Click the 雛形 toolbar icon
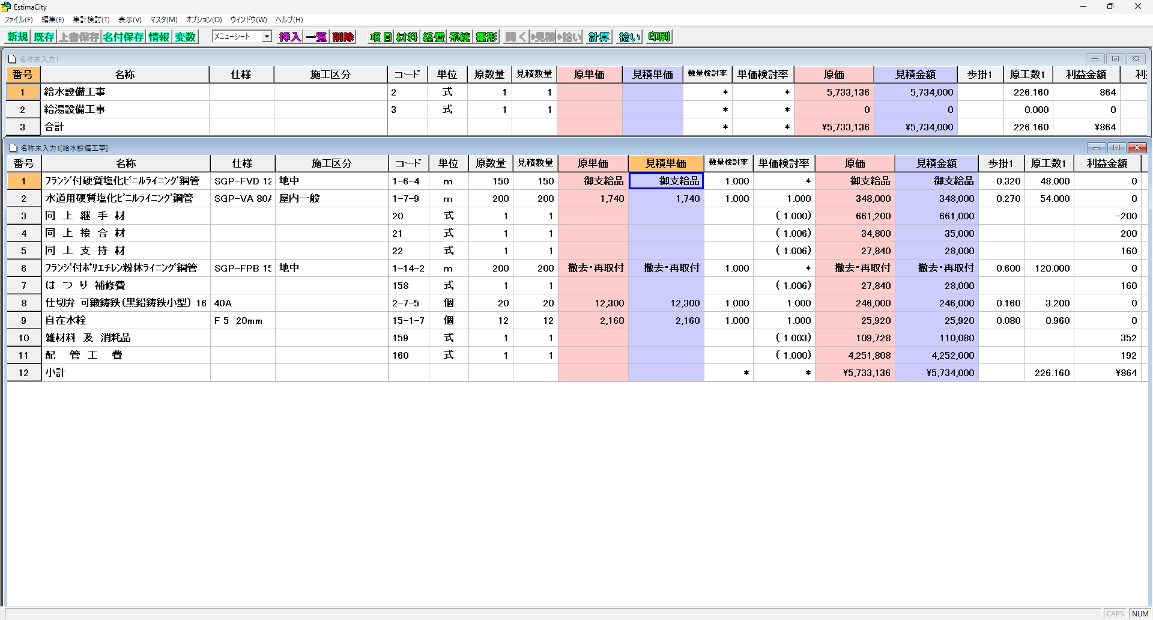This screenshot has width=1153, height=620. (486, 37)
